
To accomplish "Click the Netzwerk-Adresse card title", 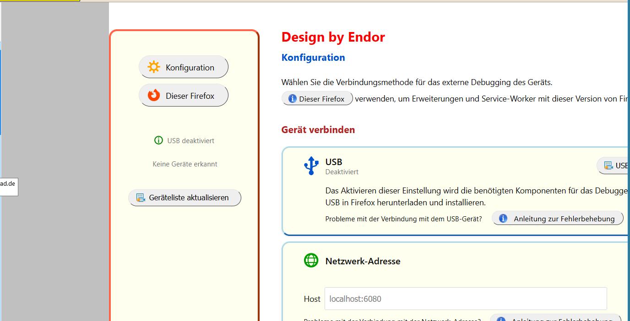I will pyautogui.click(x=363, y=261).
